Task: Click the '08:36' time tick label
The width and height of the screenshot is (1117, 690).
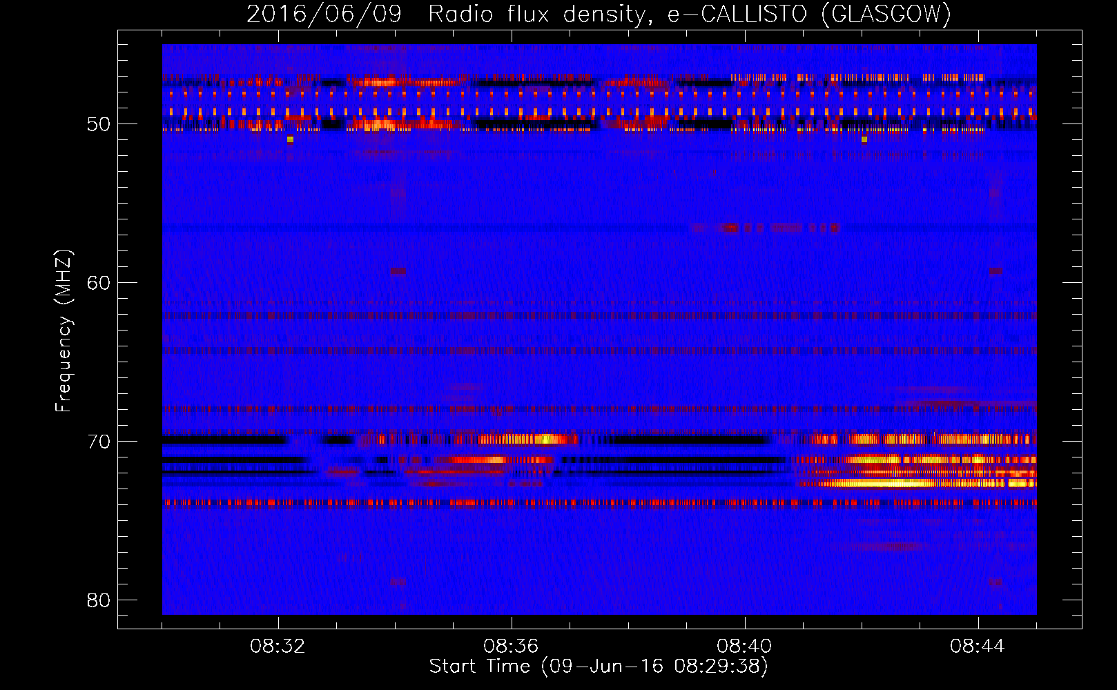Action: (511, 647)
